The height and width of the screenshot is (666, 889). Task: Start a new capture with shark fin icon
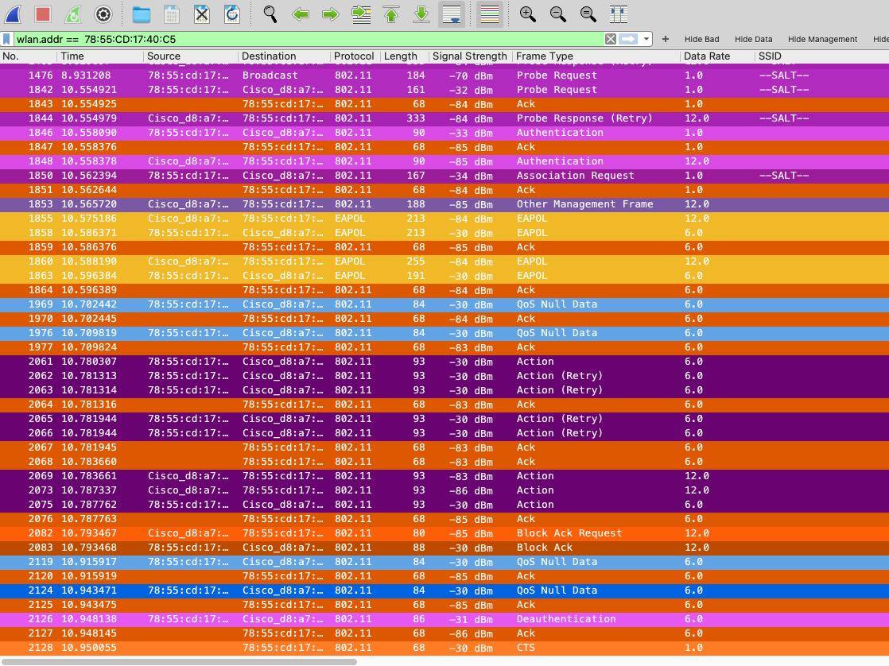click(x=14, y=14)
